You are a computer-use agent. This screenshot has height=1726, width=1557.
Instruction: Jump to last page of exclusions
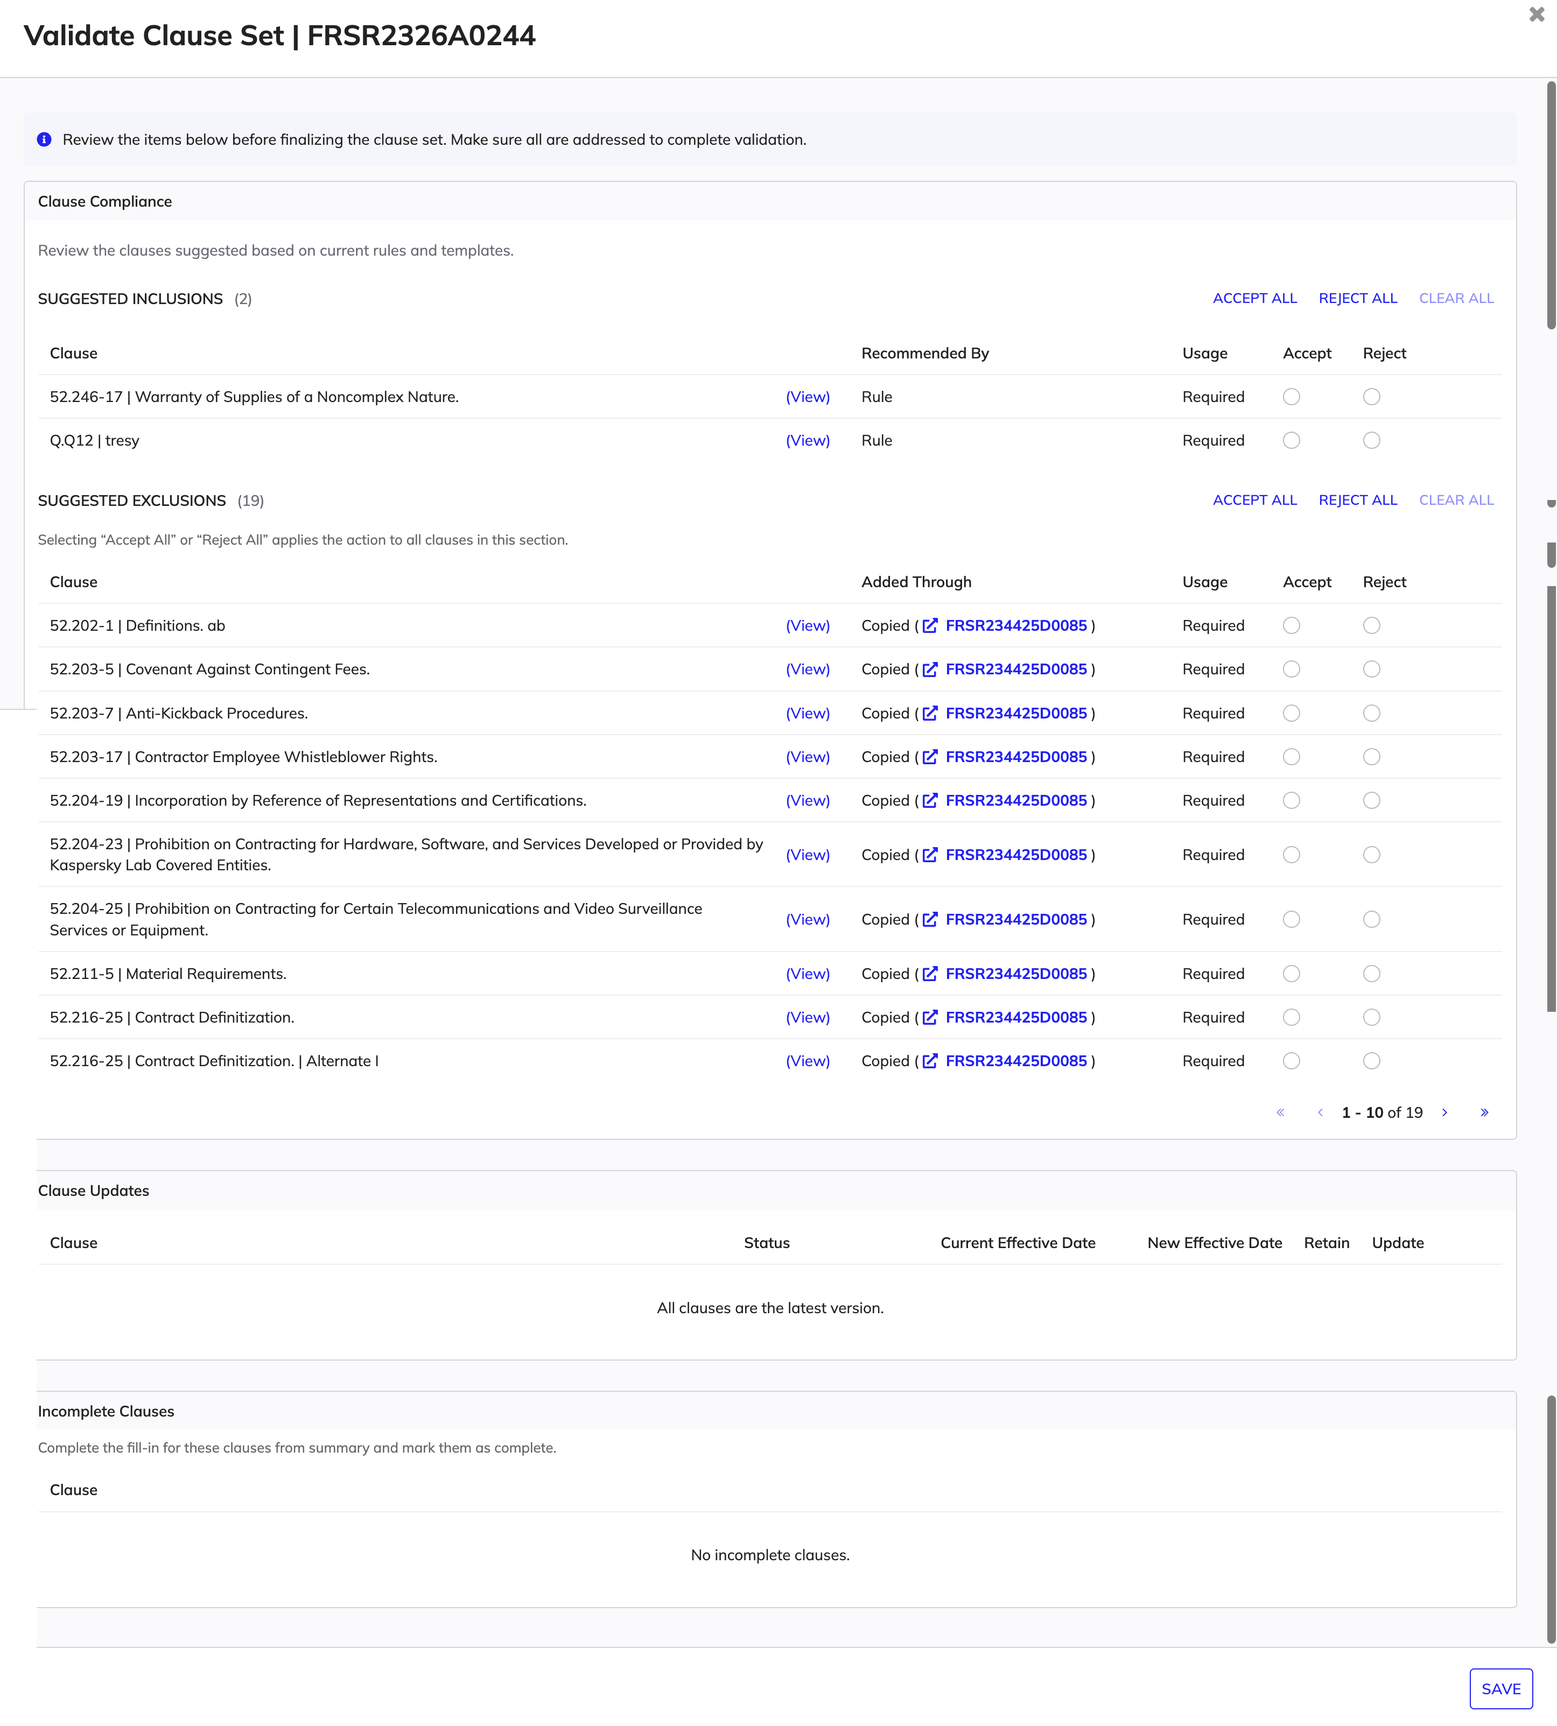click(x=1484, y=1112)
